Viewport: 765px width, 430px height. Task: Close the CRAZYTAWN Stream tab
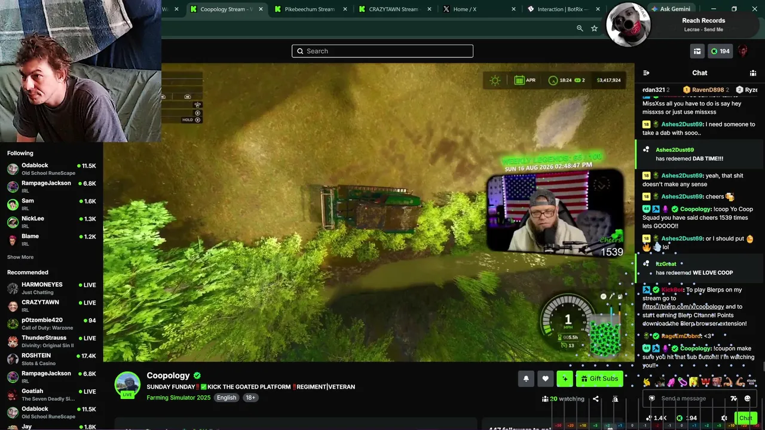pos(429,9)
